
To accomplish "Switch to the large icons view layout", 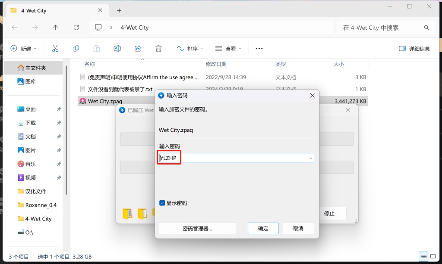I will (433, 257).
